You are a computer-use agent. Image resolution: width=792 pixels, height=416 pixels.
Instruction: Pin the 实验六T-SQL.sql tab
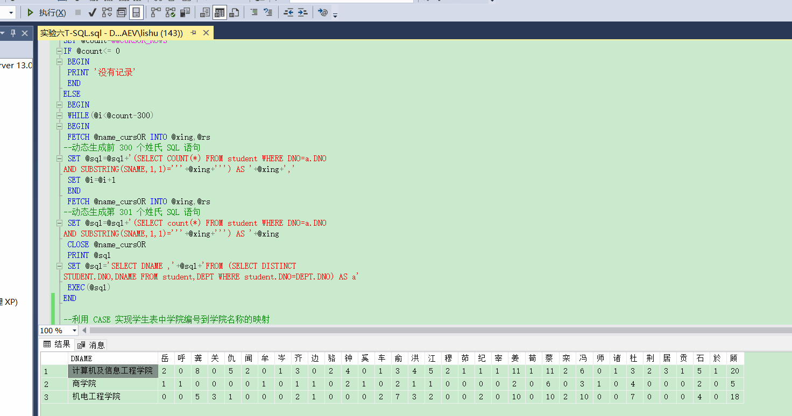coord(193,33)
